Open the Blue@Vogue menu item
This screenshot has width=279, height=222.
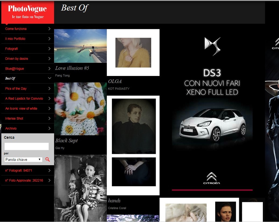15,68
